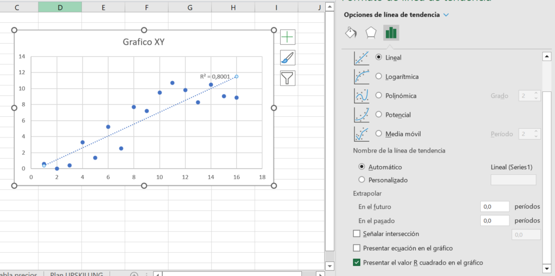Click the worksheet vertical scroll down arrow
This screenshot has width=555, height=276.
pos(330,266)
